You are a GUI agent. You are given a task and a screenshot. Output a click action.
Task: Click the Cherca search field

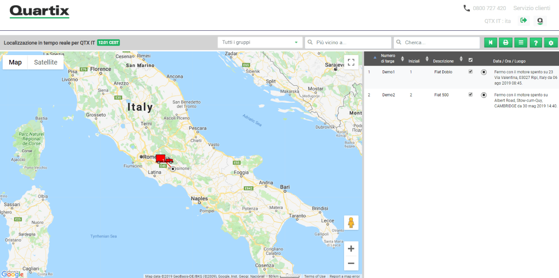coord(437,42)
